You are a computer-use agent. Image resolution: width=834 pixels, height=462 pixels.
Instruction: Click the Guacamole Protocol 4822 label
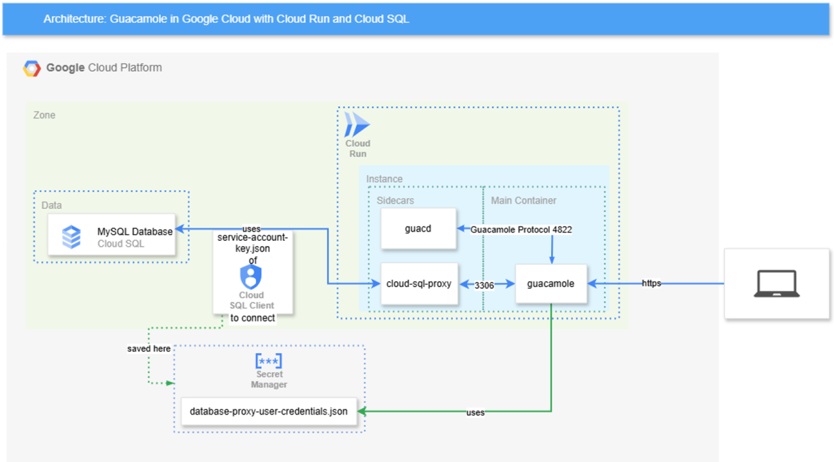pyautogui.click(x=521, y=229)
